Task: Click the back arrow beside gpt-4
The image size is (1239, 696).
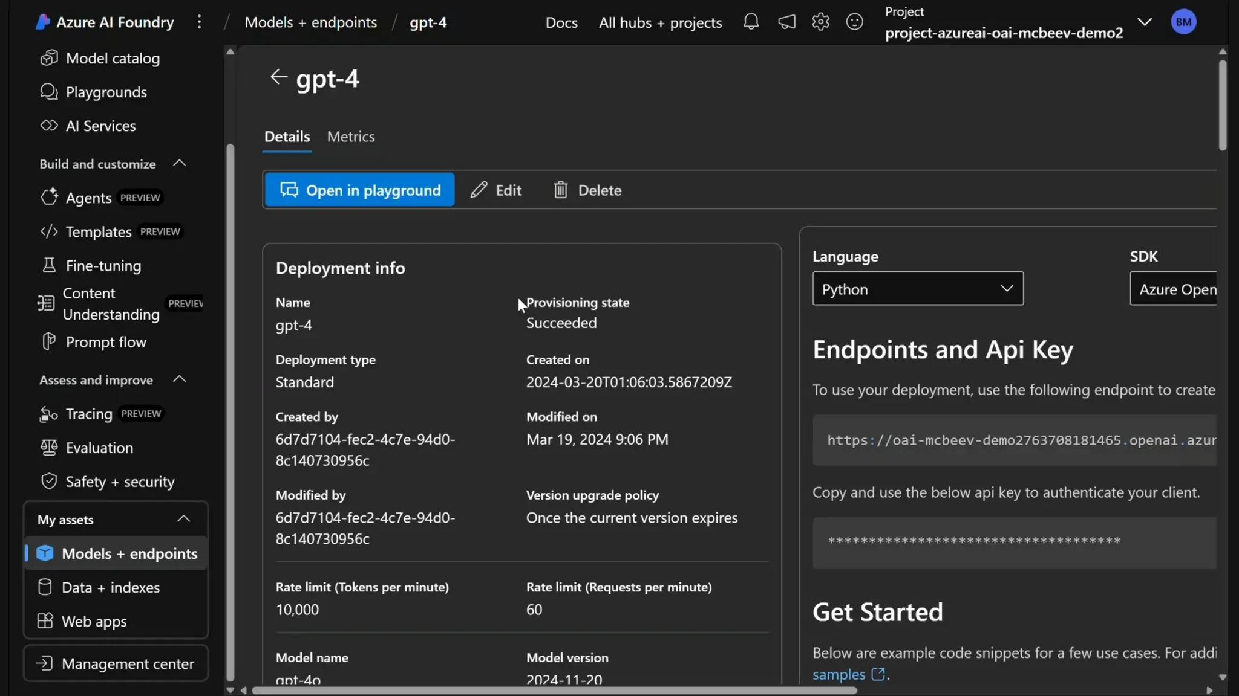Action: tap(278, 77)
